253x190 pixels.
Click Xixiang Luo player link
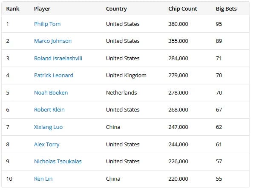48,127
